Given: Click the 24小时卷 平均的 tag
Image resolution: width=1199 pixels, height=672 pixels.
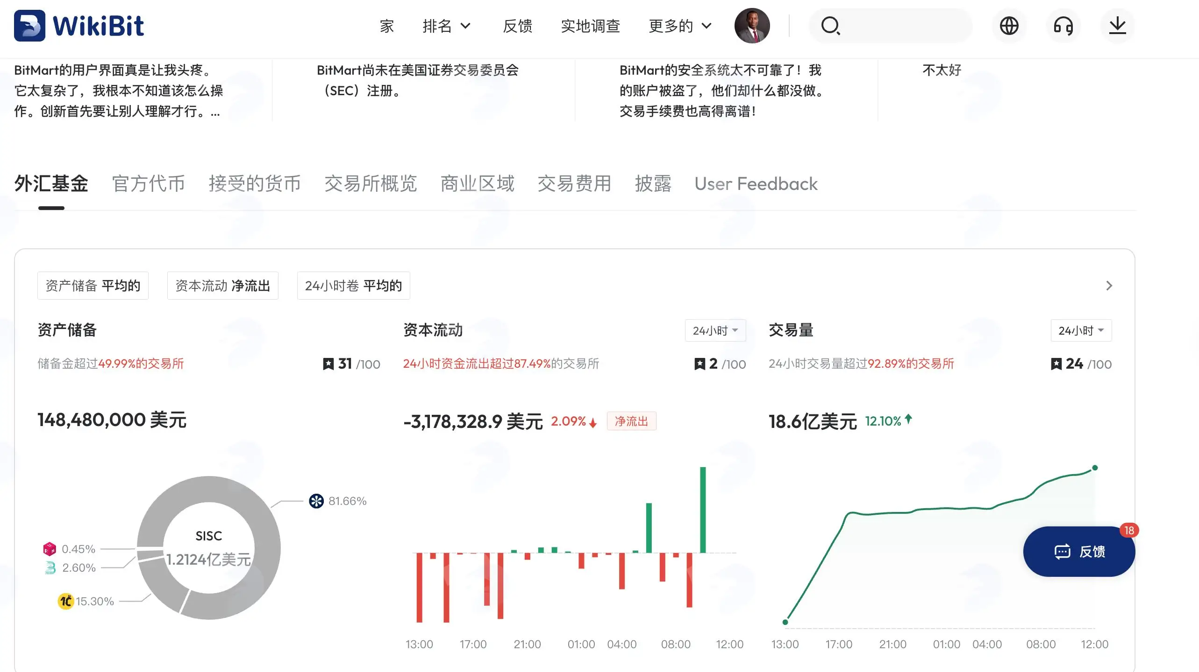Looking at the screenshot, I should pos(354,286).
